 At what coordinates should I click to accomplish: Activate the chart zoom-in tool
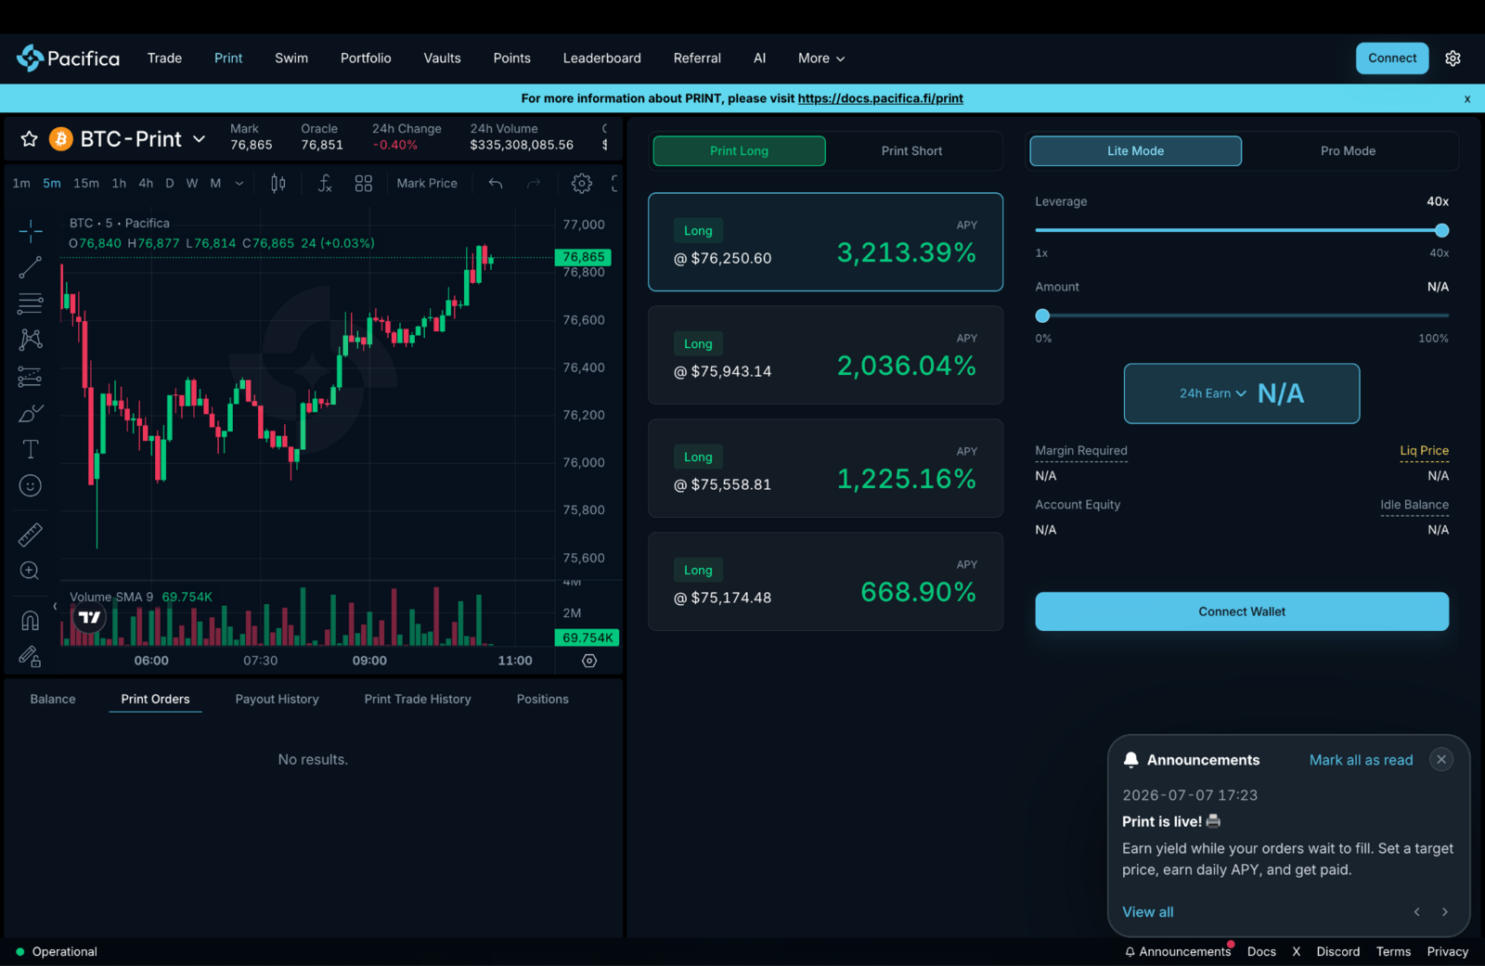tap(31, 571)
